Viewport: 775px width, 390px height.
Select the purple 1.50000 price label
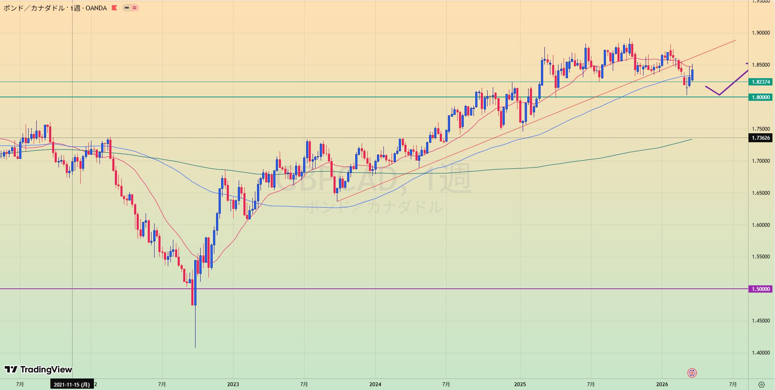[760, 289]
